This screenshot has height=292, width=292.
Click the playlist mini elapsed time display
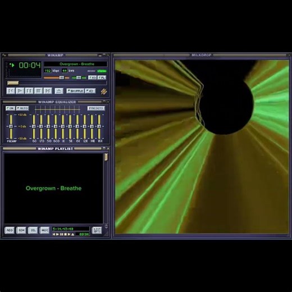click(x=83, y=234)
